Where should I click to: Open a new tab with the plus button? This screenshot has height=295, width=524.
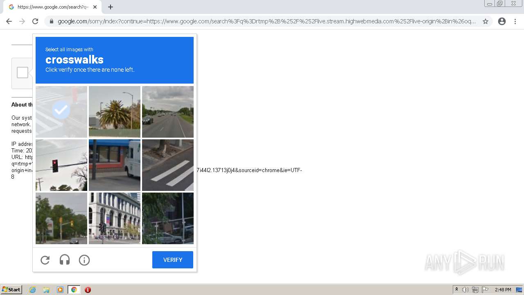pos(111,7)
